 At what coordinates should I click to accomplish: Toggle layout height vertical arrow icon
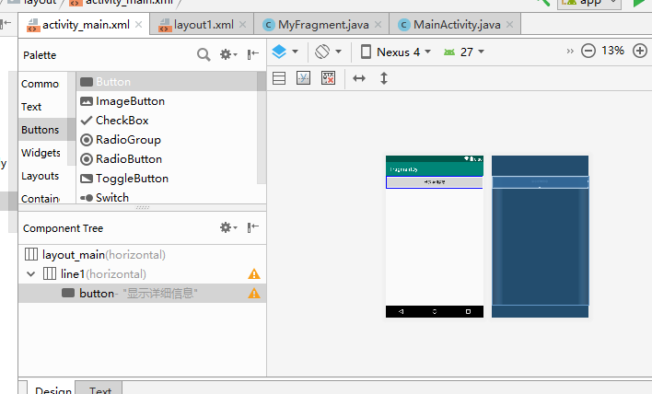click(384, 78)
